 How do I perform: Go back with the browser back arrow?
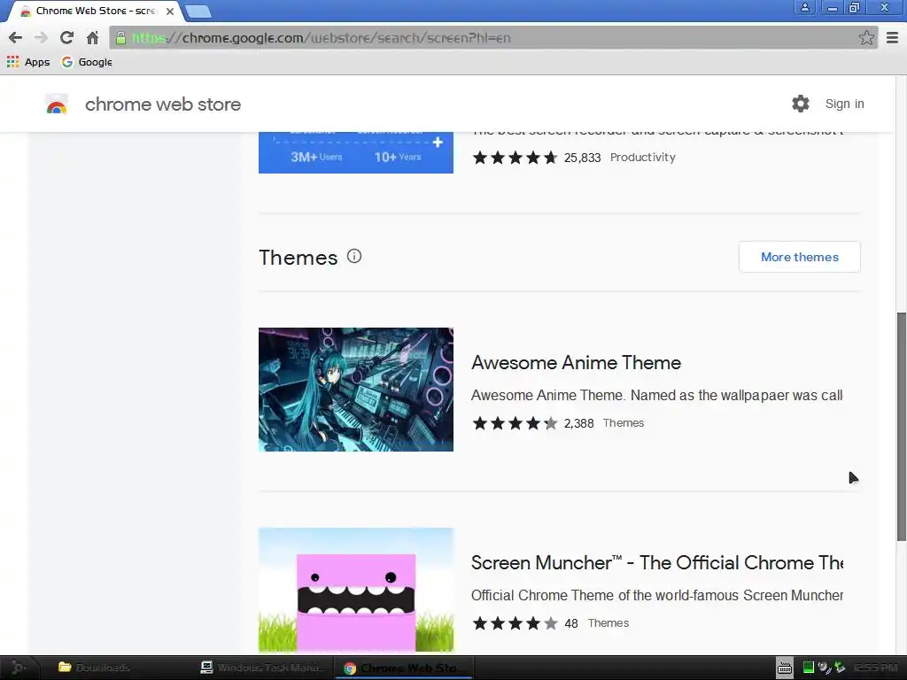pos(16,38)
